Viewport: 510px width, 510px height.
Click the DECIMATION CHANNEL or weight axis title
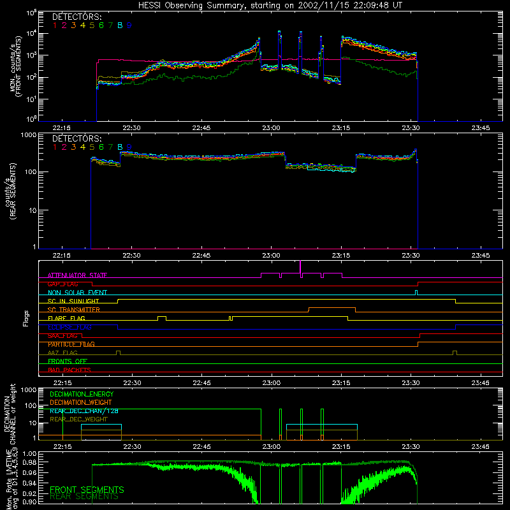10,414
